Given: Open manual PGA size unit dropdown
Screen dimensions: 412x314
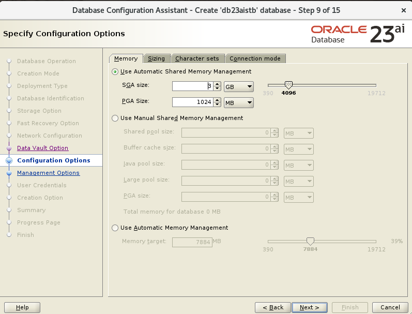Looking at the screenshot, I should (299, 197).
